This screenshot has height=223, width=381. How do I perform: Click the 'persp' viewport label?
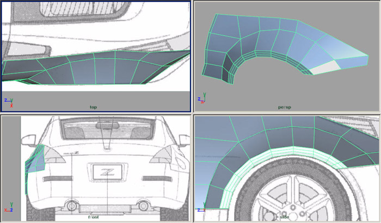click(x=284, y=107)
